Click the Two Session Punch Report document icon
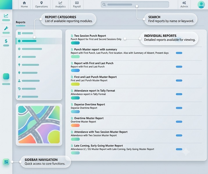This screenshot has height=174, width=208. pyautogui.click(x=72, y=36)
